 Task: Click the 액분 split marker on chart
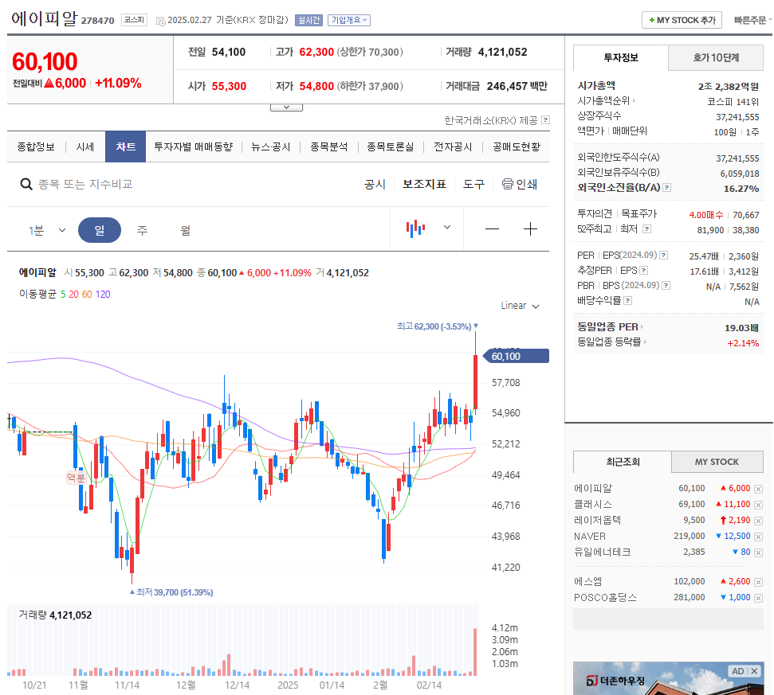click(76, 477)
